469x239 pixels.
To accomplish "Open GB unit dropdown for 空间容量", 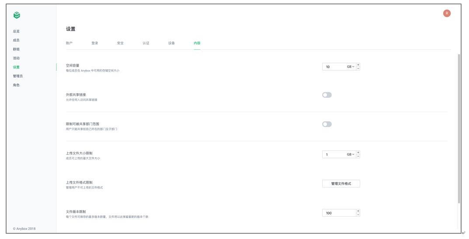I will (351, 67).
